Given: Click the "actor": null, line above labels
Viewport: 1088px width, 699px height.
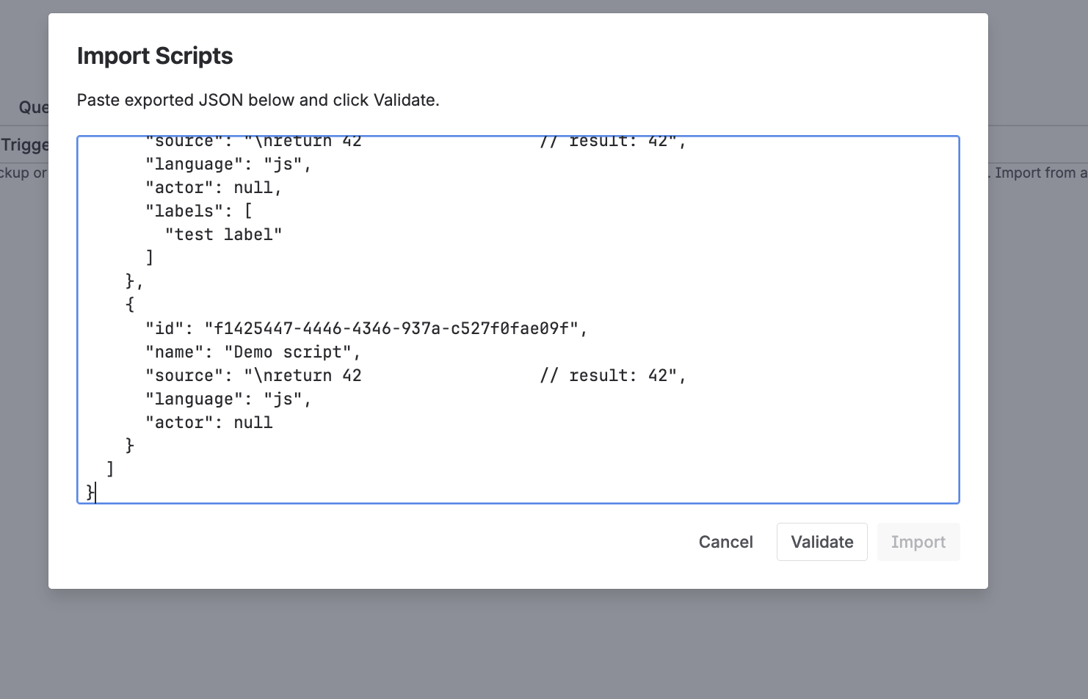Looking at the screenshot, I should click(213, 187).
